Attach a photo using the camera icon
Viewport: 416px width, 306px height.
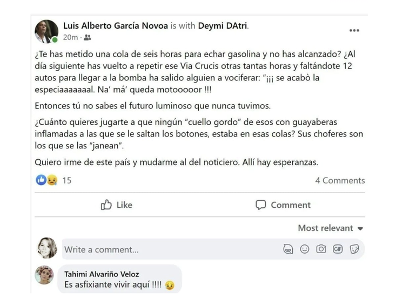[321, 249]
